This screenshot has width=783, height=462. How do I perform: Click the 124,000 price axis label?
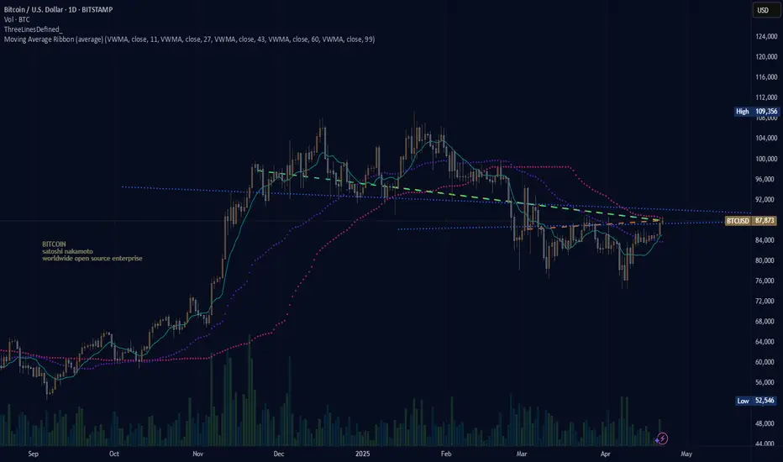[x=766, y=36]
